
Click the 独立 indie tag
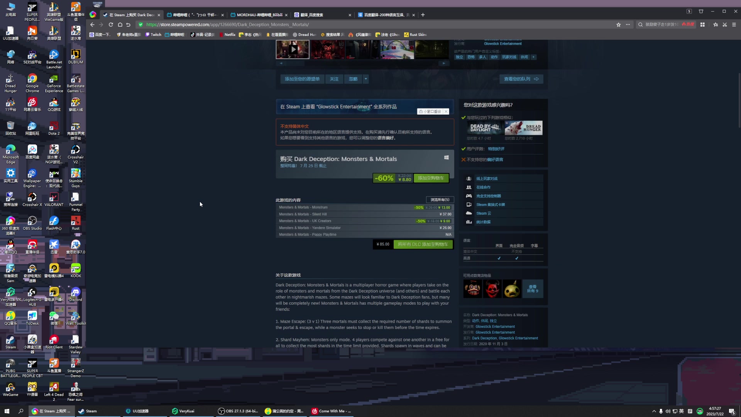click(459, 57)
